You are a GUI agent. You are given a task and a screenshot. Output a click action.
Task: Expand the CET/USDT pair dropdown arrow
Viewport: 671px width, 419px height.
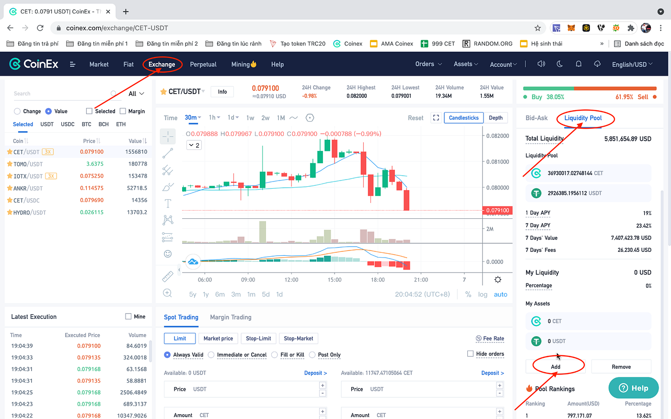(x=203, y=91)
